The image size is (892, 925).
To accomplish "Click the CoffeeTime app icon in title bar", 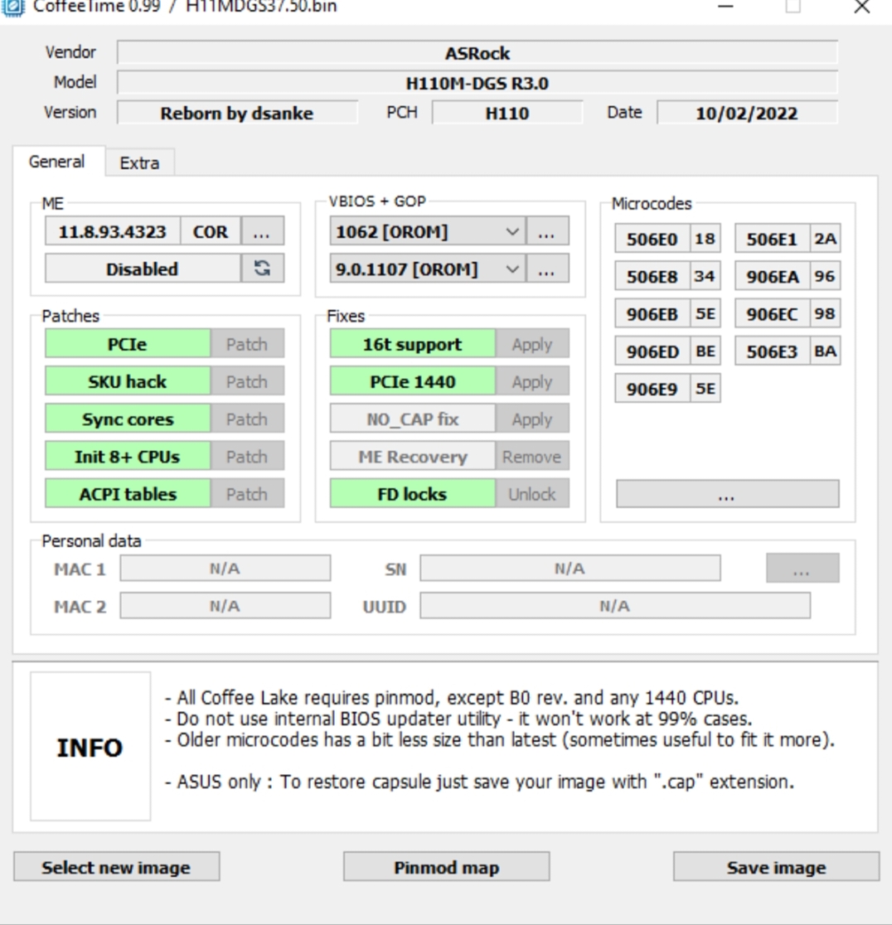I will tap(13, 7).
